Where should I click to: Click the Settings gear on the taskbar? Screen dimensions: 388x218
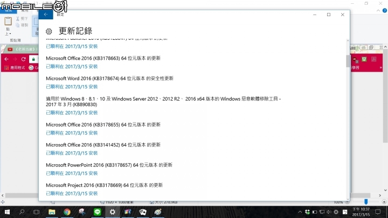coord(112,212)
